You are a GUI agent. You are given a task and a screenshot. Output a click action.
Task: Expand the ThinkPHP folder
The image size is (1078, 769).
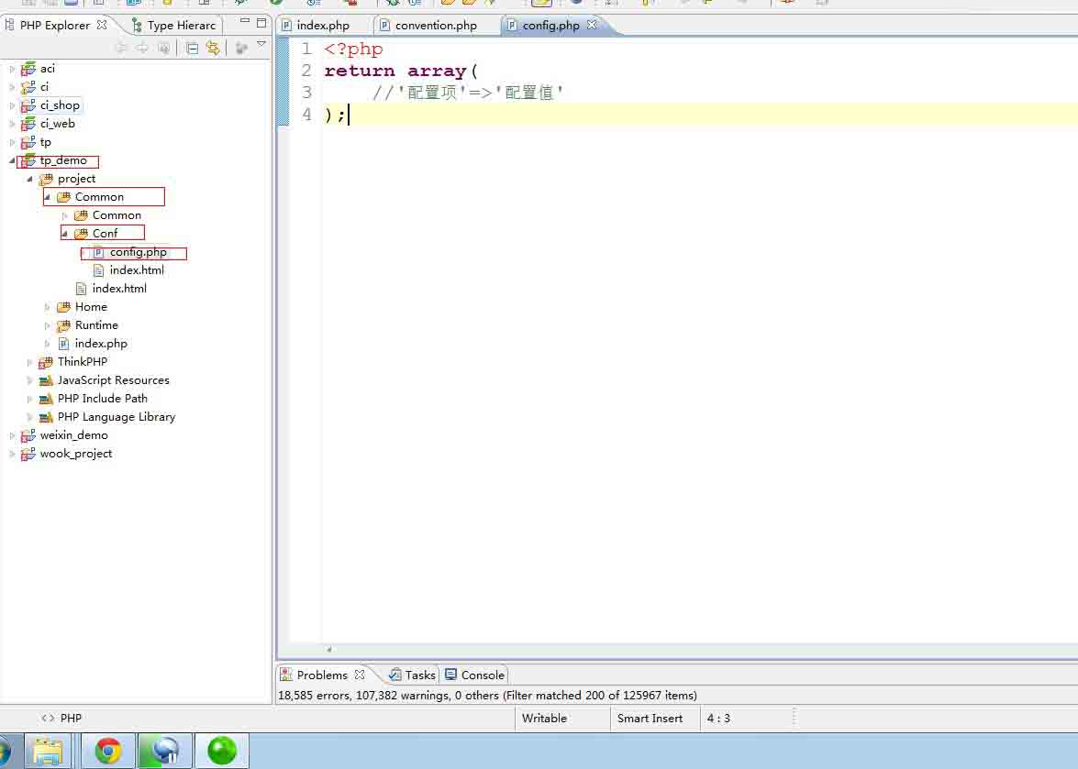pyautogui.click(x=29, y=362)
